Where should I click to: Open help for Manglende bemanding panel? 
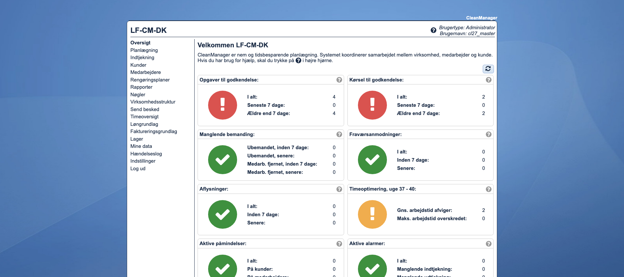pyautogui.click(x=339, y=134)
